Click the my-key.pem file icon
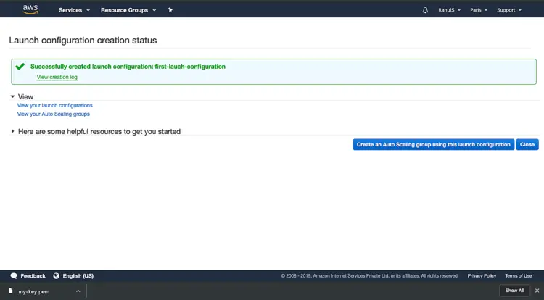Image resolution: width=544 pixels, height=300 pixels. click(x=10, y=291)
